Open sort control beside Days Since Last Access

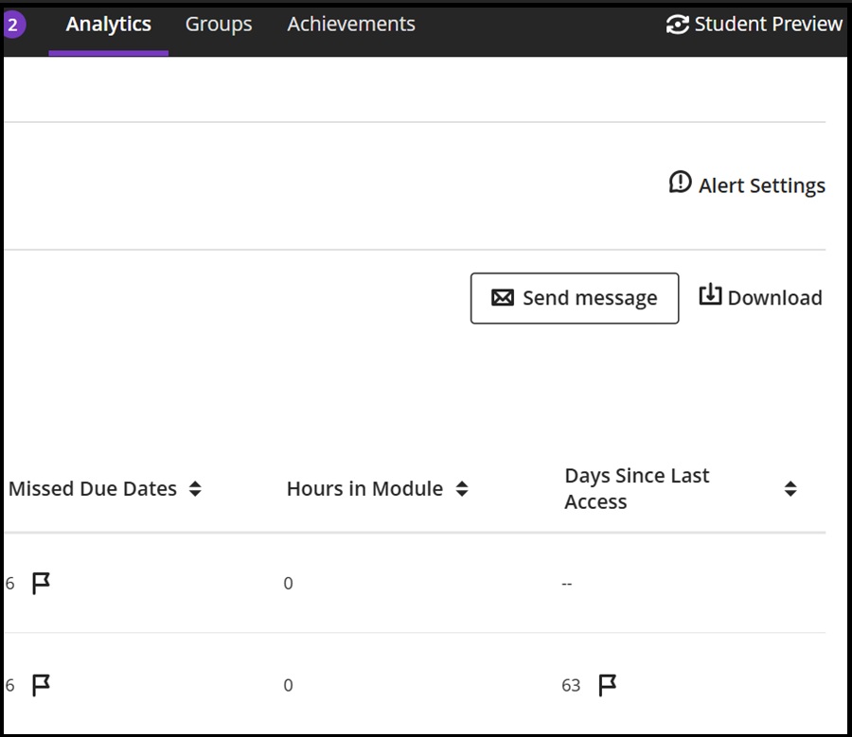[x=790, y=489]
